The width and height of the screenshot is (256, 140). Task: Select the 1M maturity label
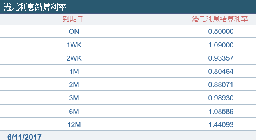pos(74,72)
